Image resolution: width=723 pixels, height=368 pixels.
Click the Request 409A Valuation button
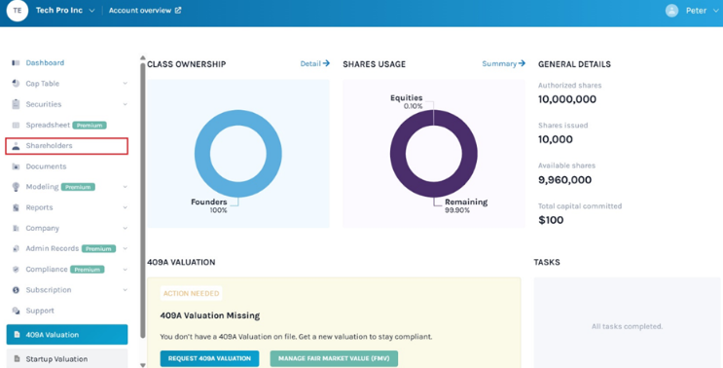(210, 358)
